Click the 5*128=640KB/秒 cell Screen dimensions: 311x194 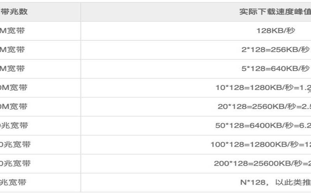click(275, 69)
